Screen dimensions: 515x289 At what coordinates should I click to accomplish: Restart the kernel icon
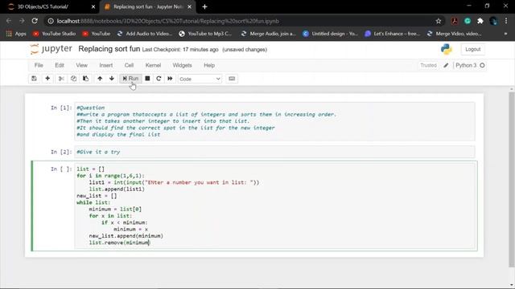pos(159,79)
